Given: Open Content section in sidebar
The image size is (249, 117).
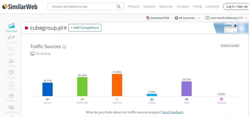Looking at the screenshot, I should point(11,86).
